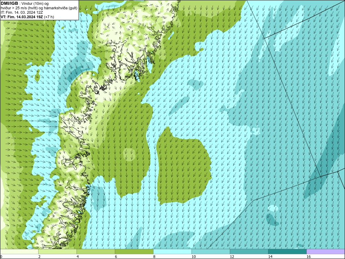
Task: Click the '4' label on the color scale
Action: (78, 257)
